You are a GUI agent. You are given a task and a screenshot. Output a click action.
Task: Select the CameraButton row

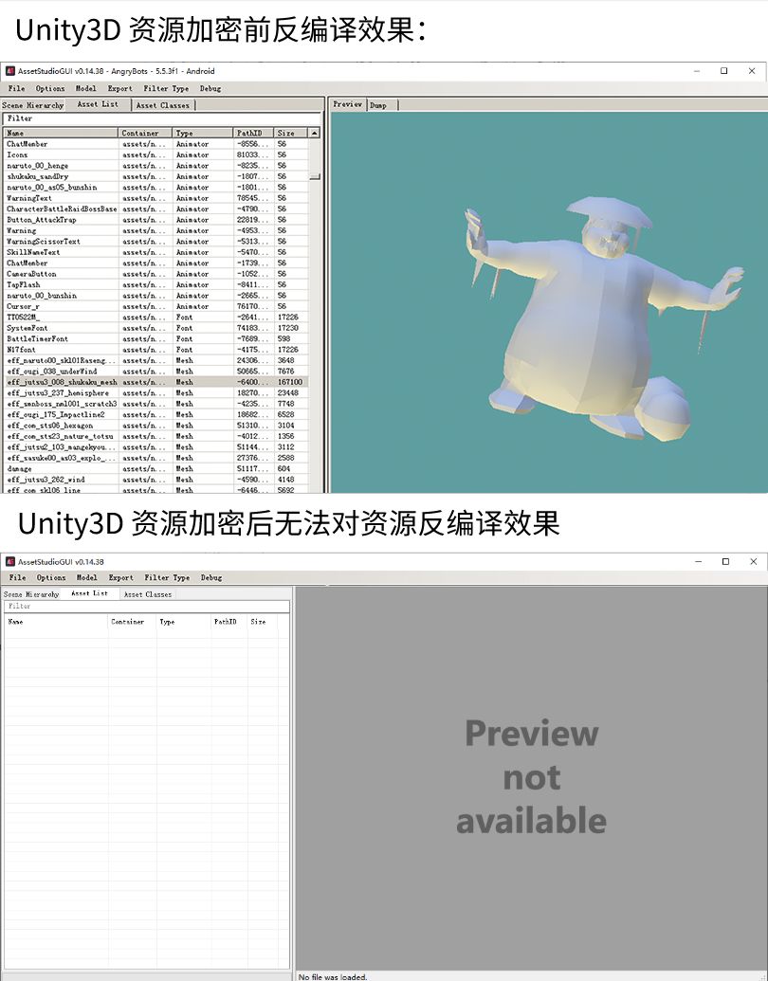pos(155,274)
